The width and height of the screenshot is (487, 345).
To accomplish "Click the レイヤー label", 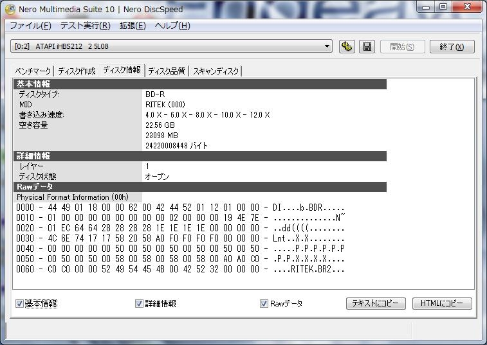I will coord(32,166).
